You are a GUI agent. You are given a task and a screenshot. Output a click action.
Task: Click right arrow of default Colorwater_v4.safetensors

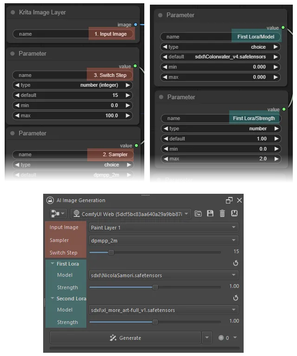276,57
